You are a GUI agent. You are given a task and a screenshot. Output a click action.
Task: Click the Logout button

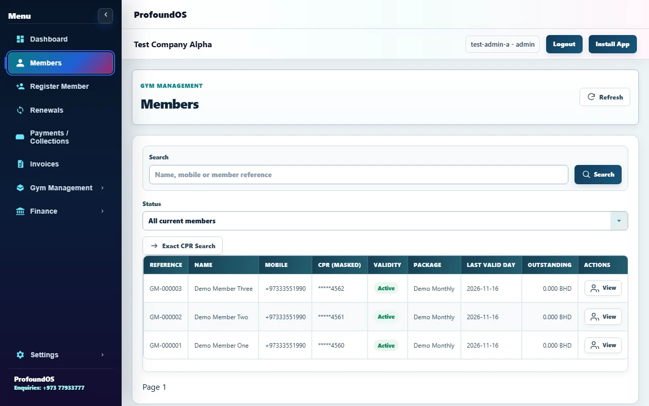[x=564, y=44]
